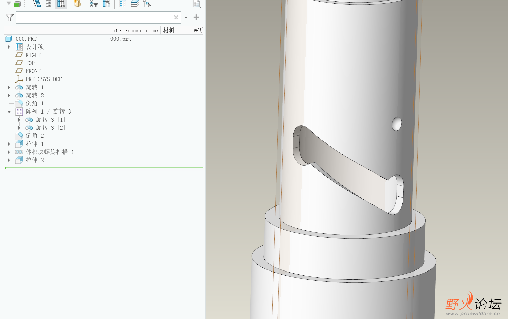Click the 000.PRT part icon
The image size is (508, 319).
9,39
